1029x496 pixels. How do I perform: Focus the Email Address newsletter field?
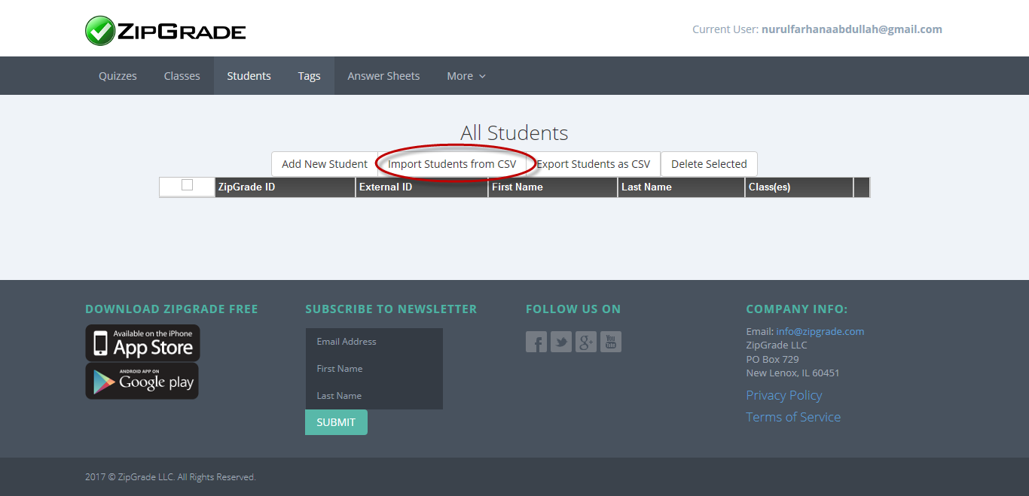click(374, 342)
